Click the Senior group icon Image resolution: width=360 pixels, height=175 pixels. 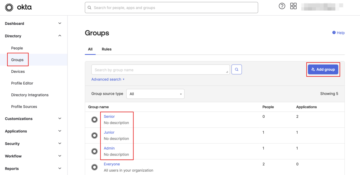coord(94,119)
